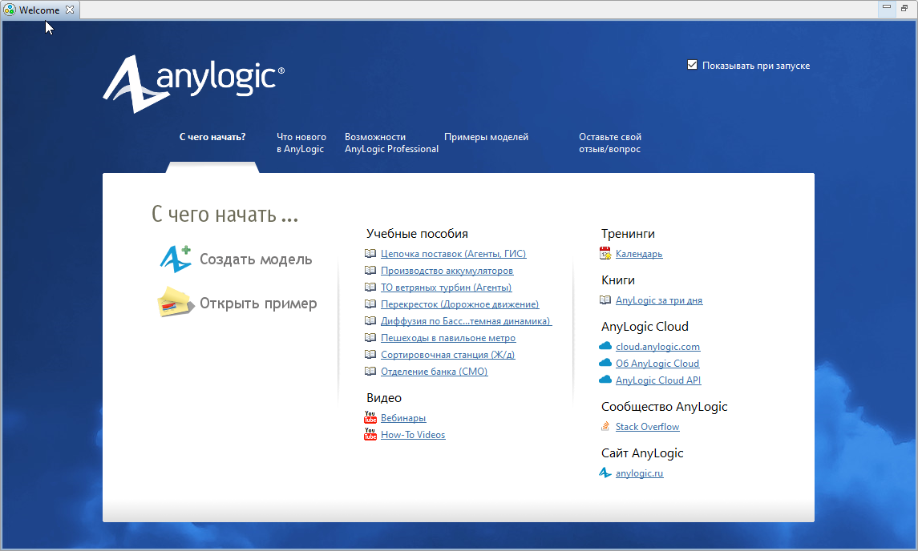Click the AnyLogic logo
Viewport: 918px width, 551px height.
point(194,83)
